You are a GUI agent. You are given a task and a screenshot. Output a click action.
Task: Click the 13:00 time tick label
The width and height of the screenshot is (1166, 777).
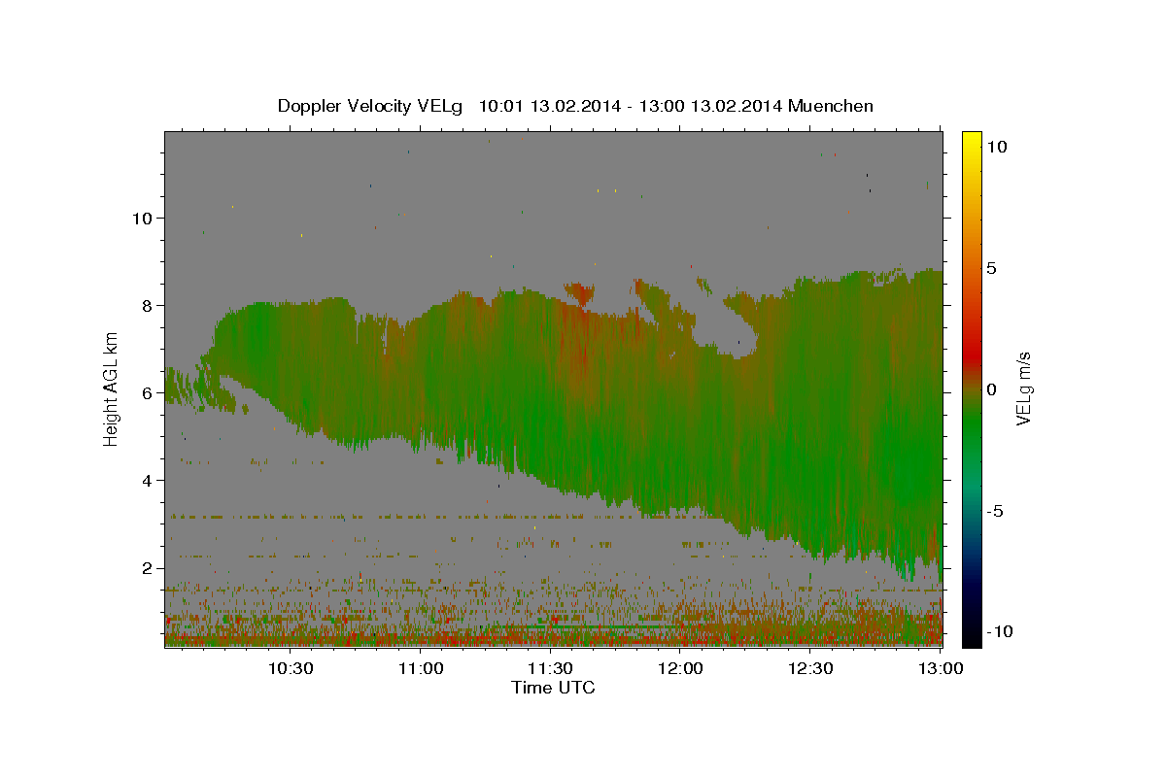[x=940, y=668]
